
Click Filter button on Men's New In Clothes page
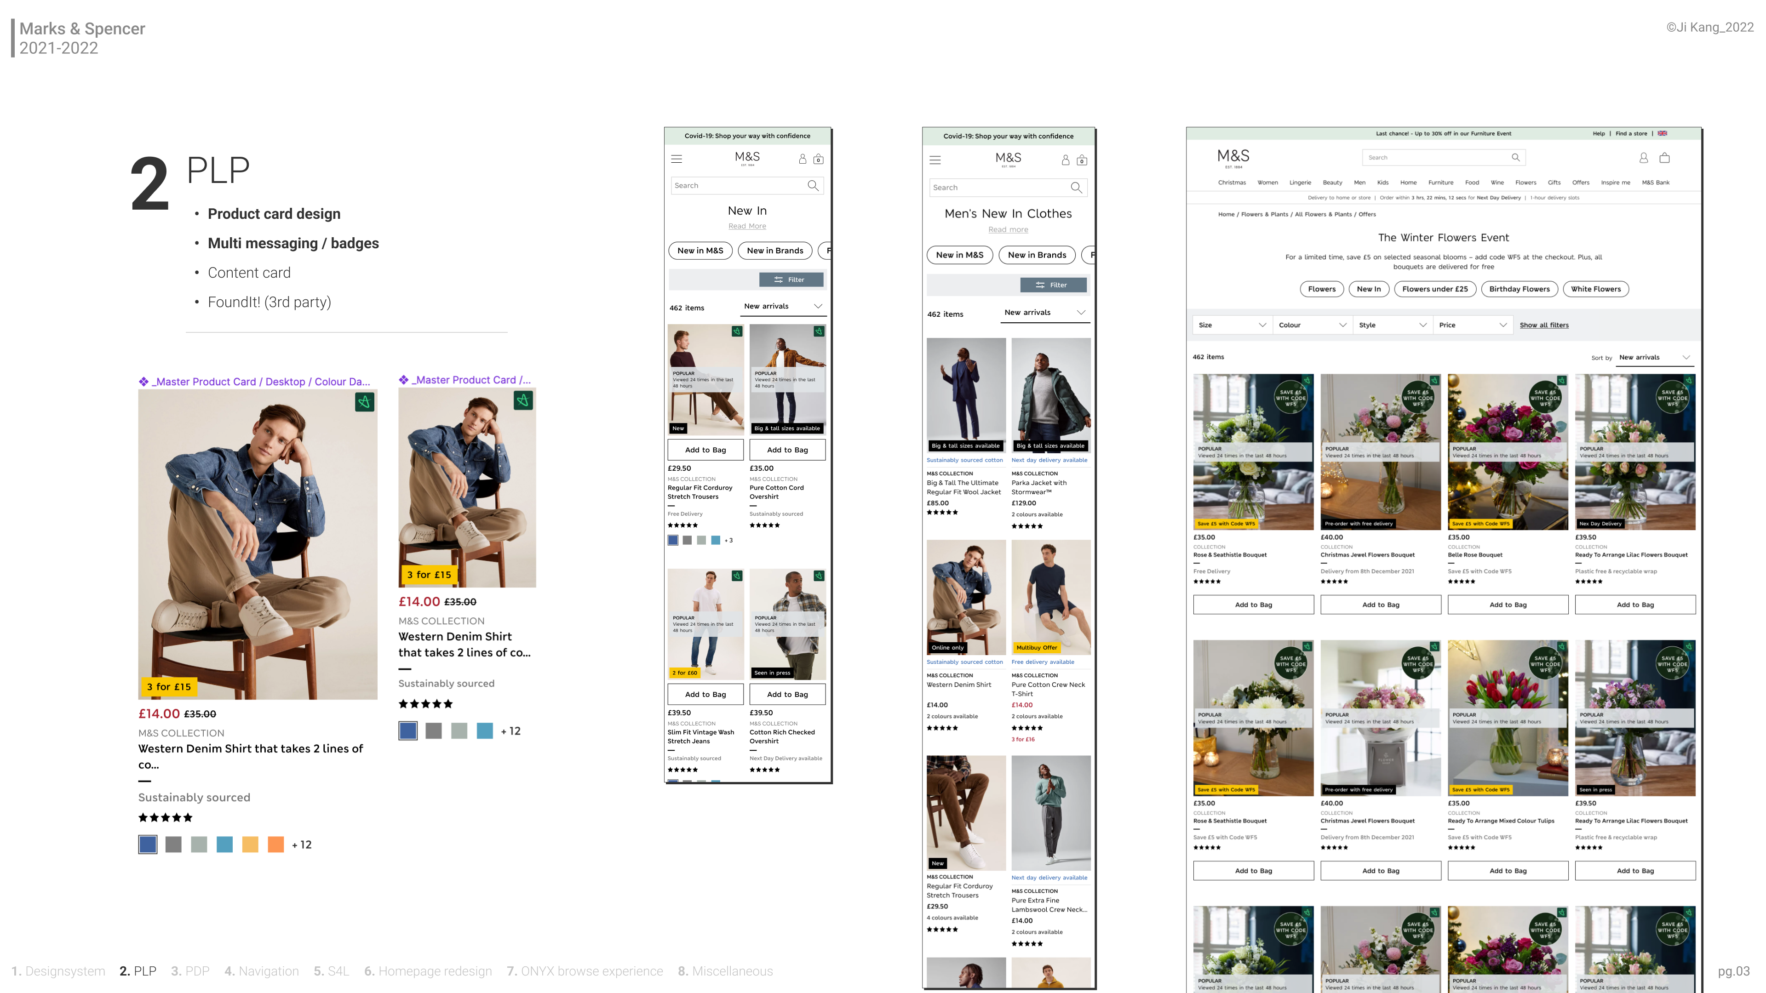tap(1053, 285)
